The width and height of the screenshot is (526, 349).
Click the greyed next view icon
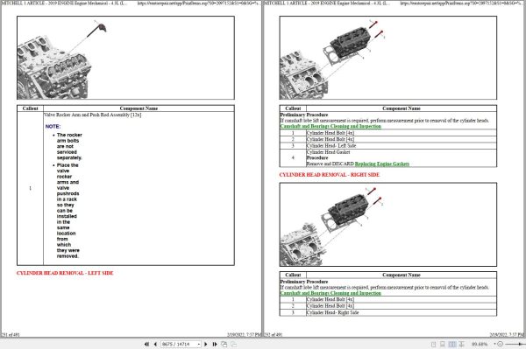(x=233, y=344)
